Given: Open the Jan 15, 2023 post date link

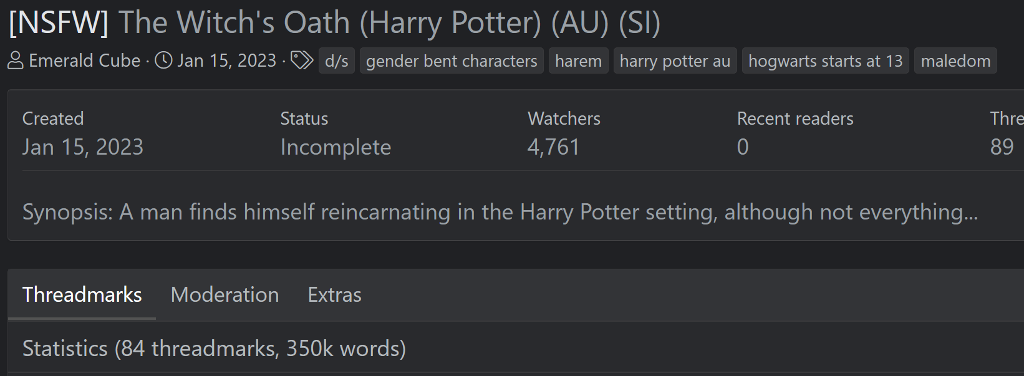Looking at the screenshot, I should point(226,60).
